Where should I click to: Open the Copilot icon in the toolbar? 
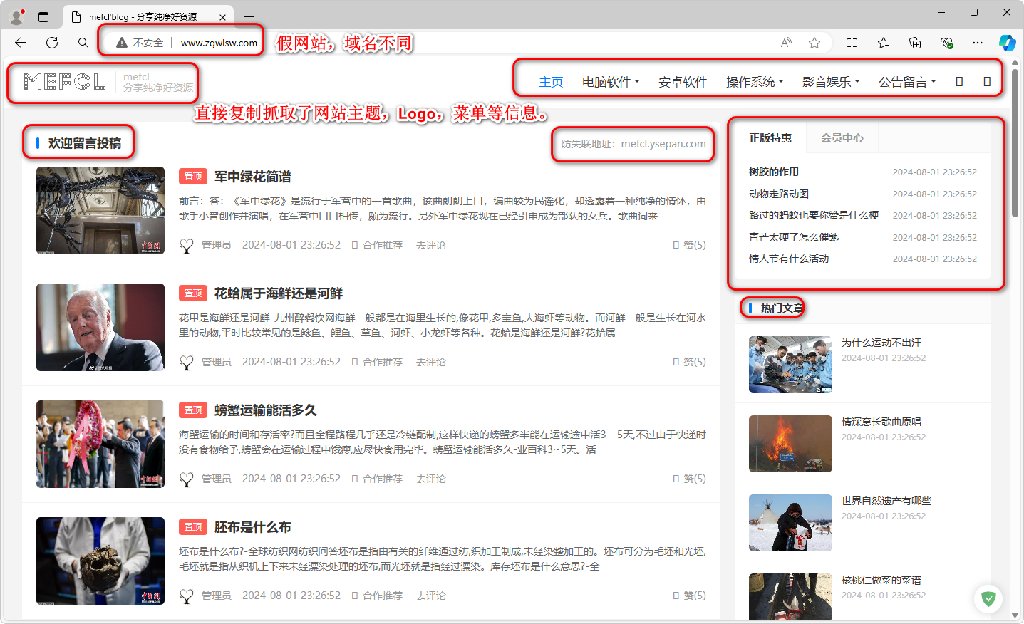tap(1007, 43)
